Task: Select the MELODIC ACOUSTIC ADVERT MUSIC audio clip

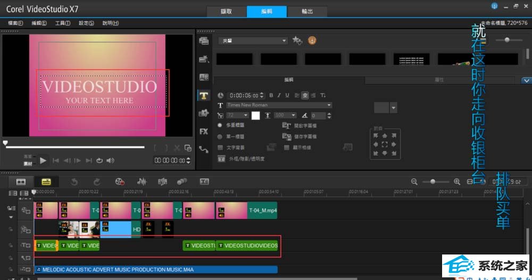Action: (x=156, y=269)
